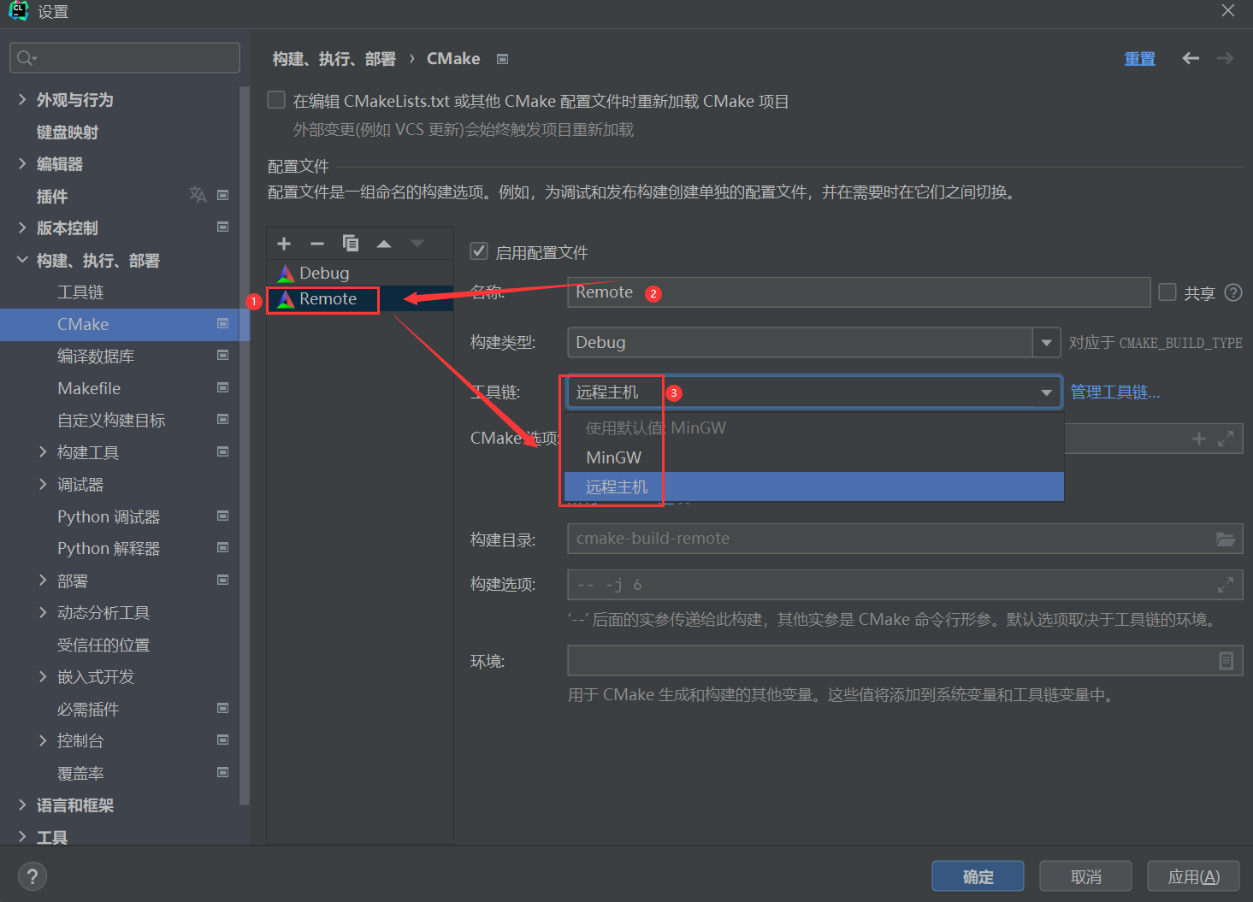This screenshot has height=902, width=1253.
Task: Click project-level icon on the 部署 row
Action: coord(223,580)
